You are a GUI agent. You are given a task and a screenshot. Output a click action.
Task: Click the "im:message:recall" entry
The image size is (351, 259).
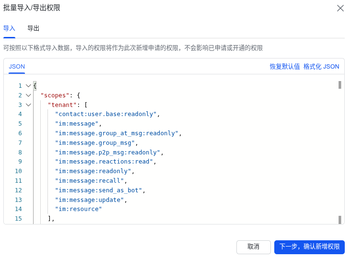coord(90,181)
